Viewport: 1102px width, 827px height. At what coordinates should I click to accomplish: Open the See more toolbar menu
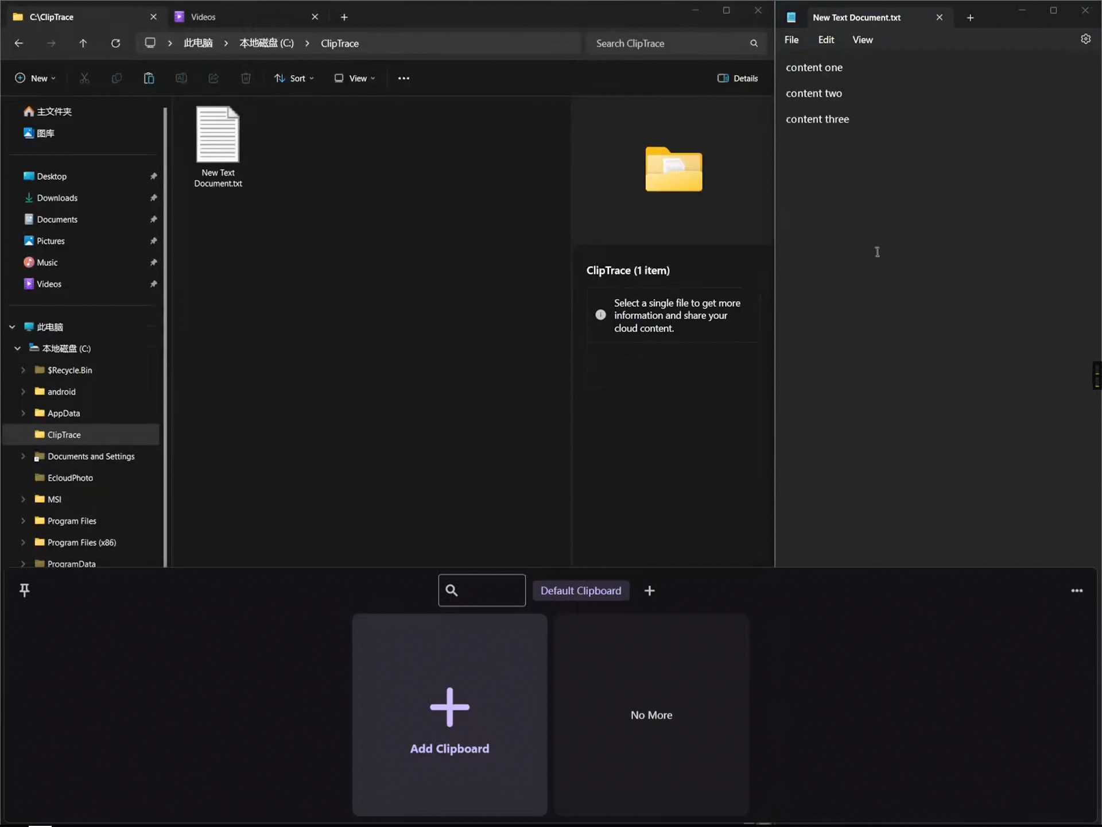(403, 78)
